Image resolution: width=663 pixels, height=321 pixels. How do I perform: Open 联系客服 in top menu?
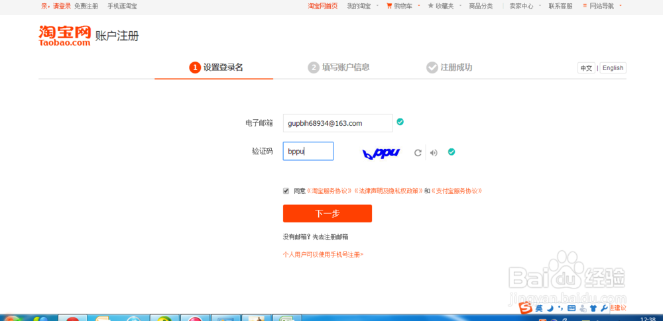[x=561, y=7]
